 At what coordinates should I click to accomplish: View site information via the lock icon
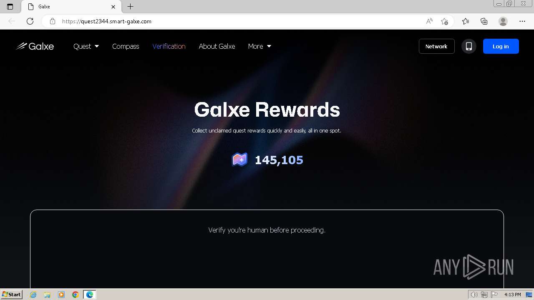tap(53, 21)
